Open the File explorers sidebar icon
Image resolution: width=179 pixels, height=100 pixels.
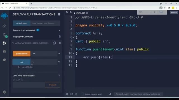(4, 26)
